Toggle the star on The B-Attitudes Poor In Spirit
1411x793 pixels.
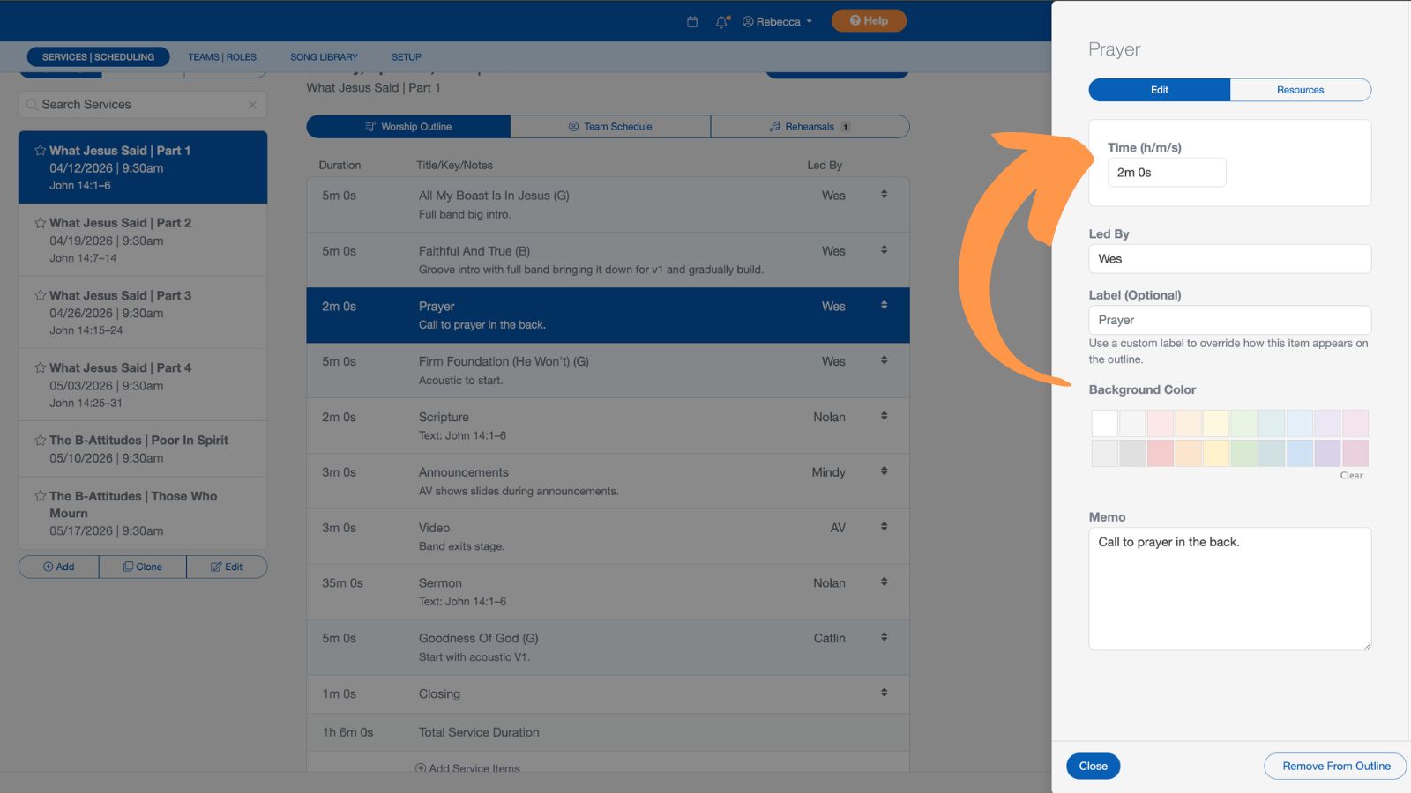(x=41, y=440)
